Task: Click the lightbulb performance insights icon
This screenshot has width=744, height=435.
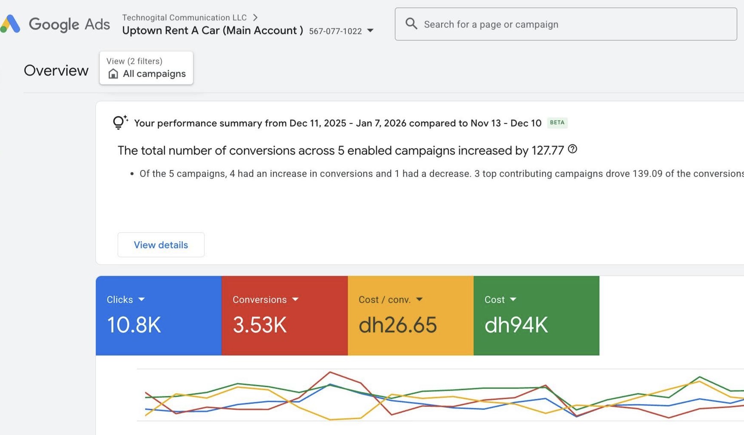Action: click(x=120, y=122)
